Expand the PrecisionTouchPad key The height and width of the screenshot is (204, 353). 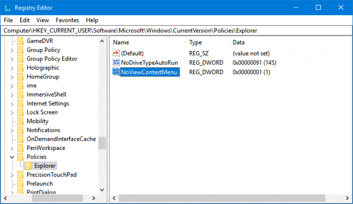pos(12,175)
